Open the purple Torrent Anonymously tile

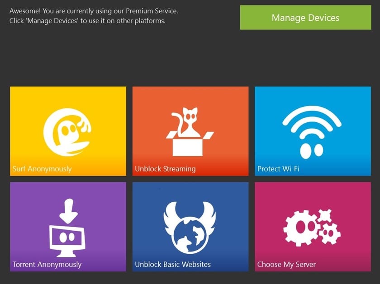coord(68,227)
